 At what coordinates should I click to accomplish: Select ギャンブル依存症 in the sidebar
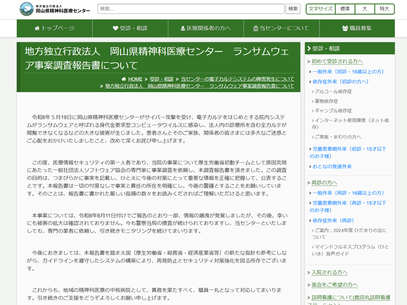333,110
